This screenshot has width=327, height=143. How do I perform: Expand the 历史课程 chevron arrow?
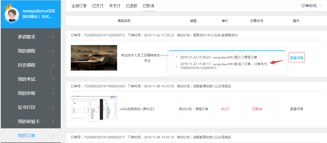coord(53,65)
